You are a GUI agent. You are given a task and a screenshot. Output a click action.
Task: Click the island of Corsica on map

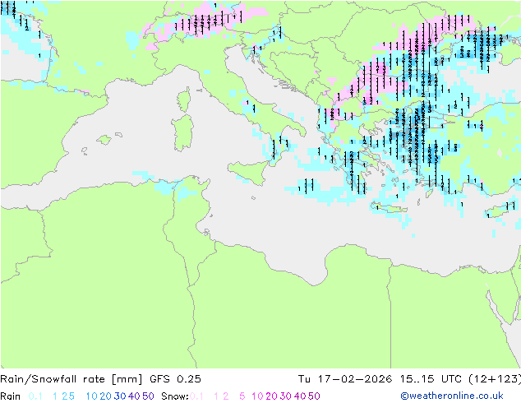pyautogui.click(x=185, y=100)
